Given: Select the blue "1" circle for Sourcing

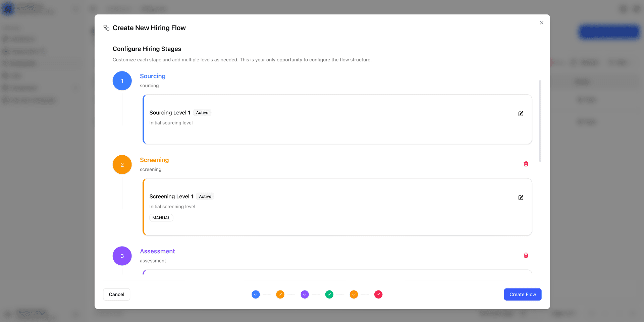Looking at the screenshot, I should coord(122,81).
